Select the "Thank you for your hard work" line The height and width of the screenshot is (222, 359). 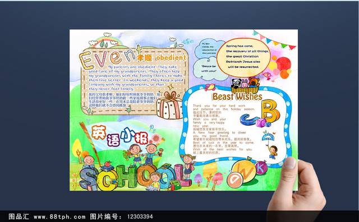(219, 106)
